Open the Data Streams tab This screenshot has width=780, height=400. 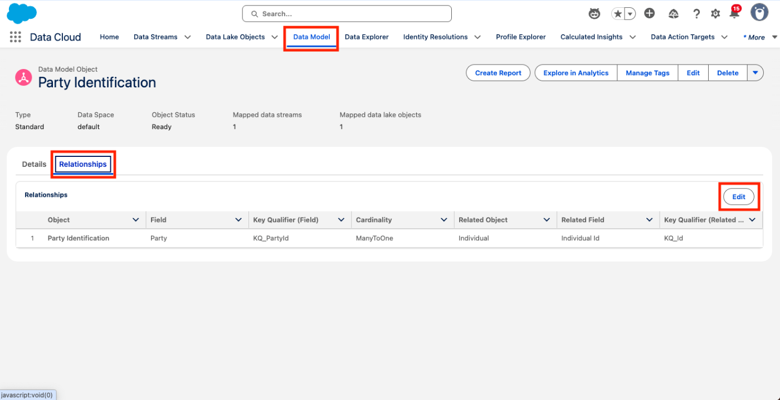click(x=155, y=37)
